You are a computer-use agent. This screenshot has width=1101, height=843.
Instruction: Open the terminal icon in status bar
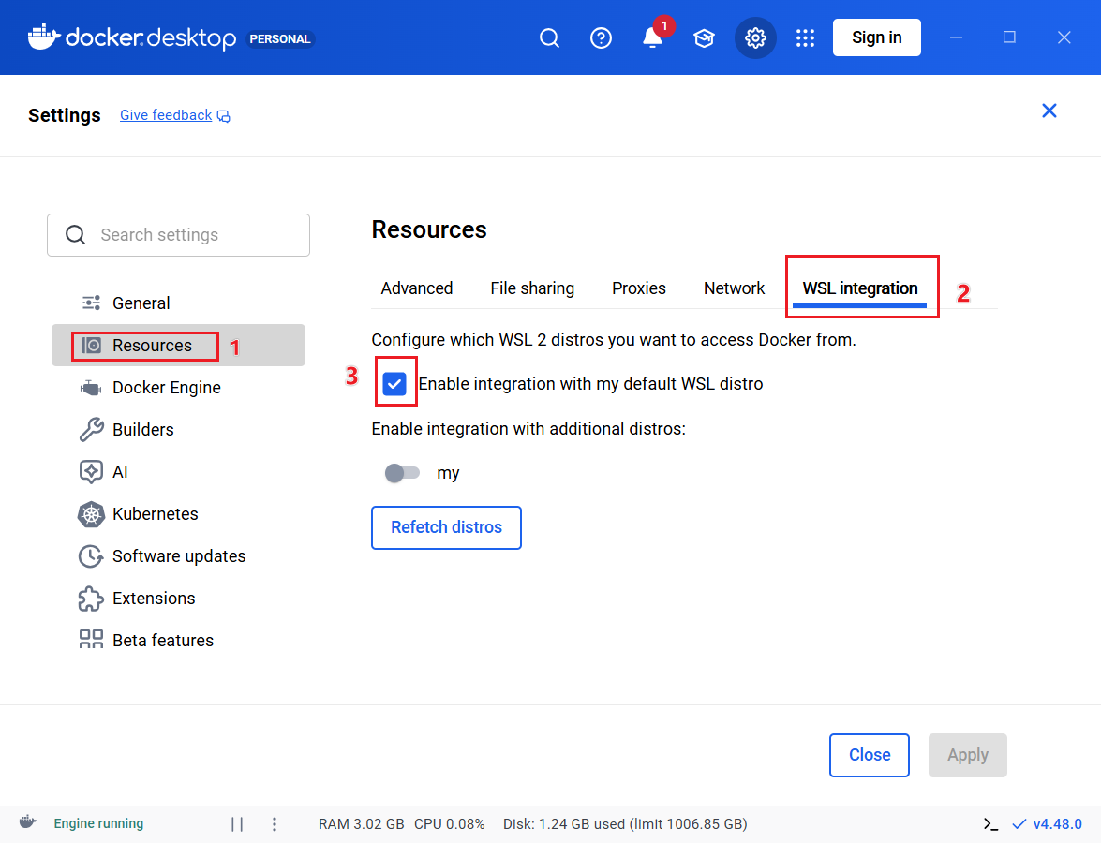(990, 824)
